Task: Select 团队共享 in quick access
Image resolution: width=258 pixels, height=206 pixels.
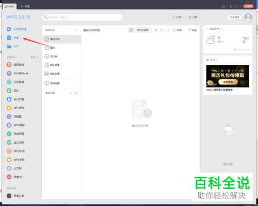Action: 61,65
